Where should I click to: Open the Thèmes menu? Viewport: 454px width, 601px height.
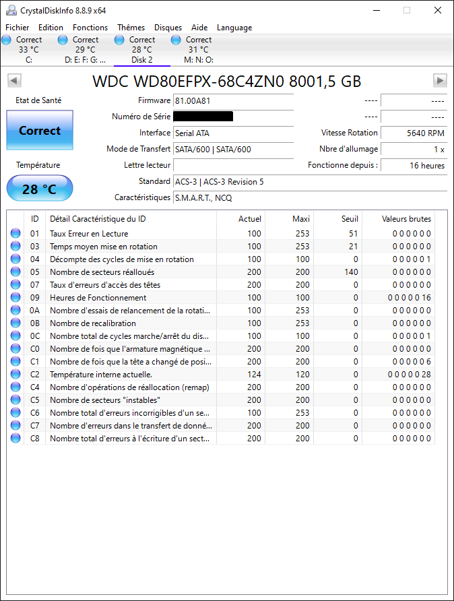coord(131,28)
